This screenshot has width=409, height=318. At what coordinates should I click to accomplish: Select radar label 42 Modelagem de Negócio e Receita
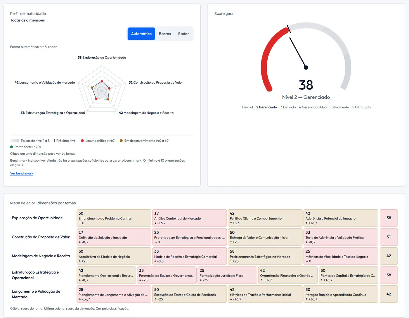pyautogui.click(x=146, y=113)
